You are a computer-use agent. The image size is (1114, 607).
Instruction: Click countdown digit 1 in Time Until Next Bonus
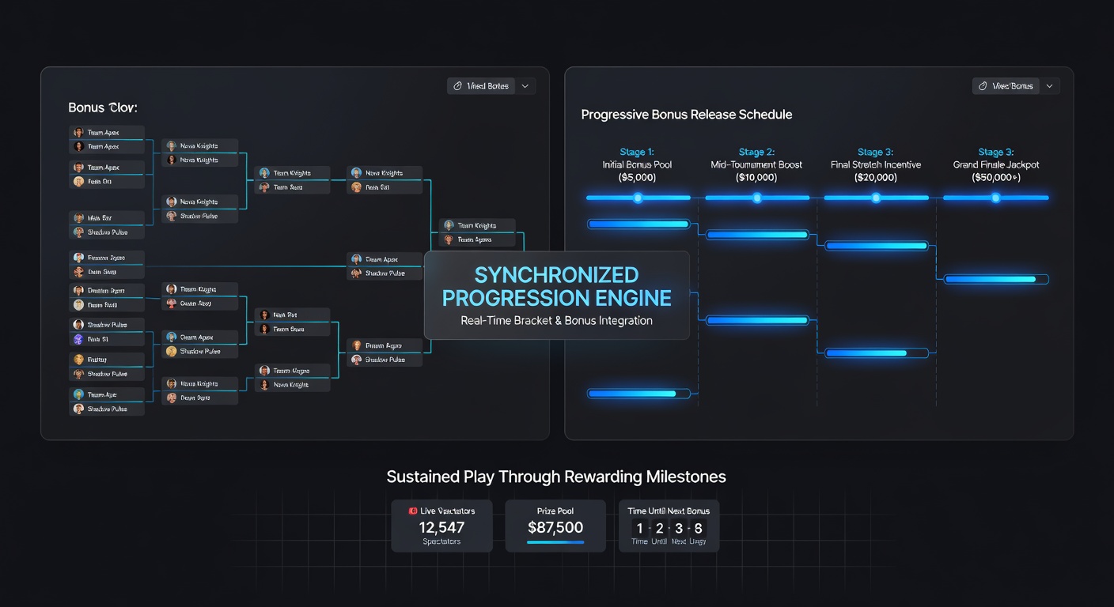(640, 528)
